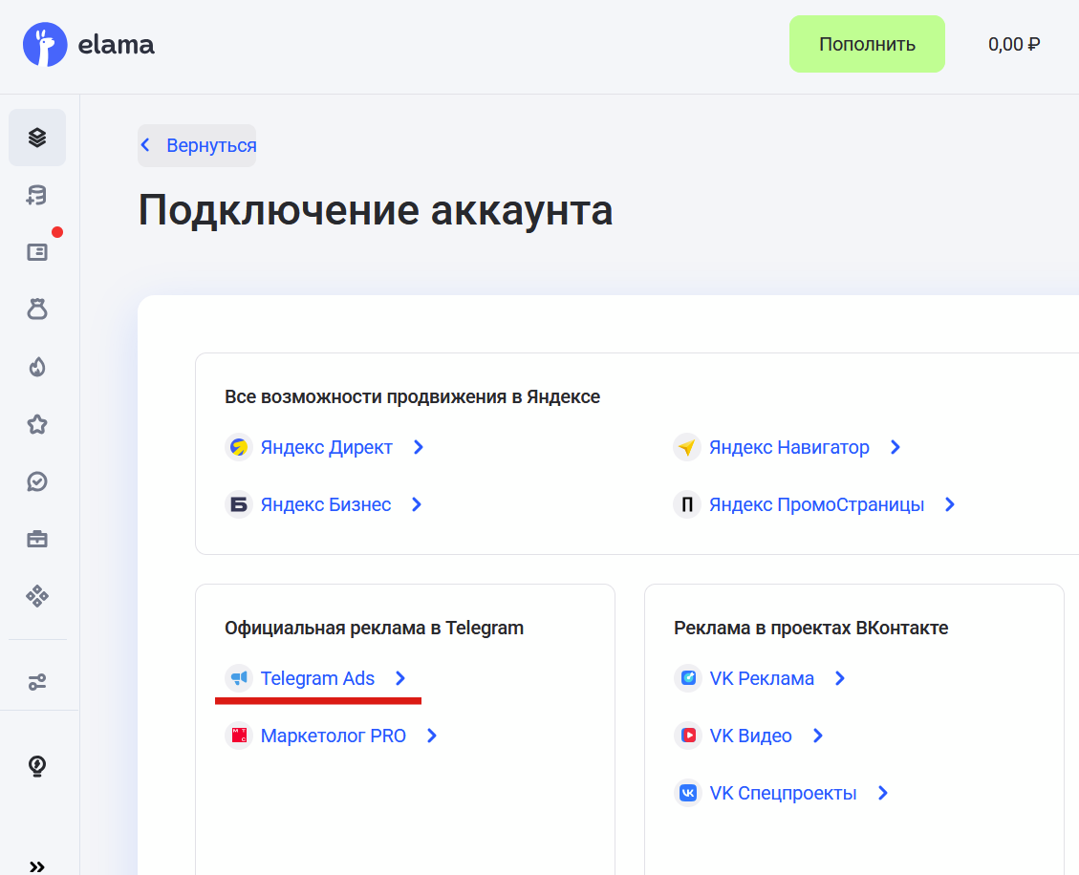The width and height of the screenshot is (1079, 875).
Task: Click the Яндекс Директ logo icon
Action: (x=239, y=447)
